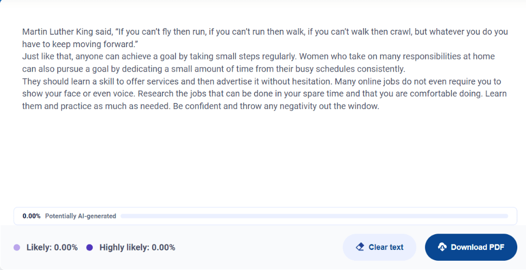Click the phrase "show your face or even voice"

78,94
